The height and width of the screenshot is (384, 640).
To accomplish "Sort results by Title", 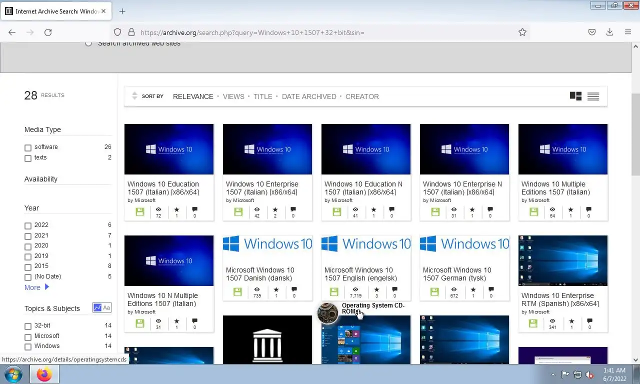I will tap(263, 96).
